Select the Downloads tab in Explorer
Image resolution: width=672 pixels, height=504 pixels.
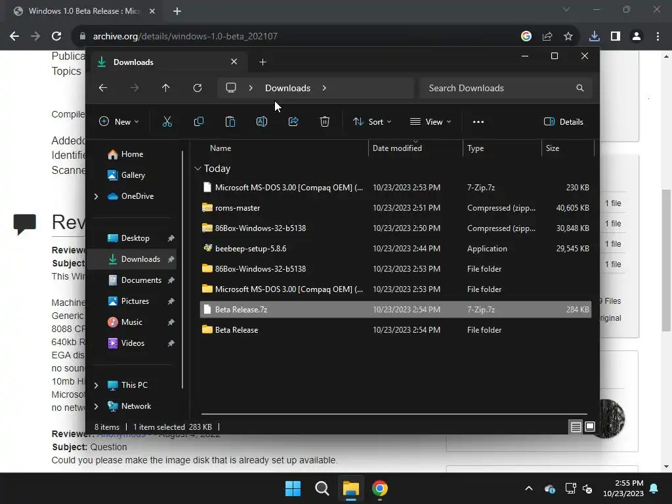pos(167,62)
